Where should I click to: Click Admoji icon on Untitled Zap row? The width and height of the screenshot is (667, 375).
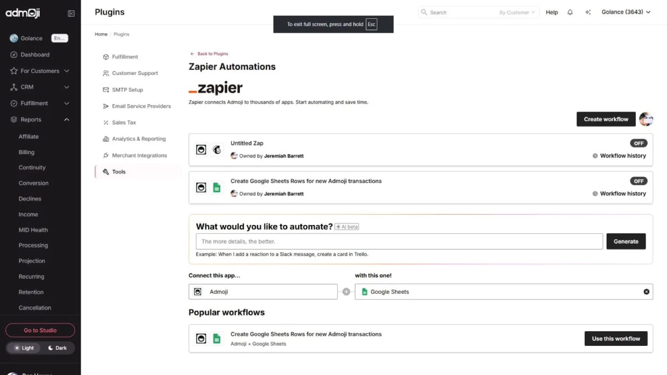coord(201,150)
